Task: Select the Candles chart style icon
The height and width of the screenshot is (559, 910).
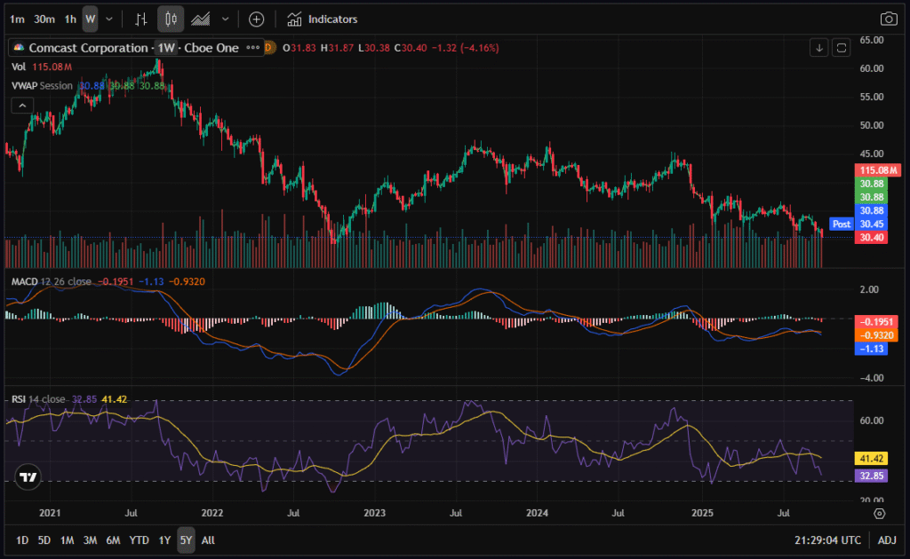Action: pyautogui.click(x=171, y=19)
